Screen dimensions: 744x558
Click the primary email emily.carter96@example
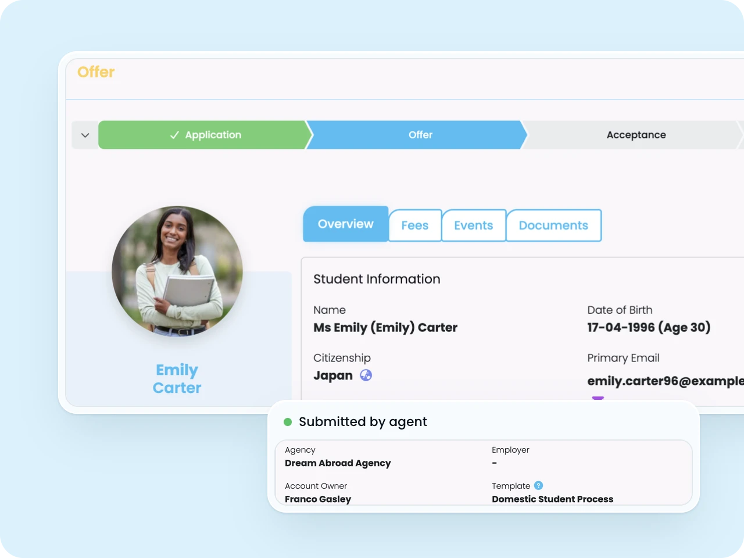tap(666, 381)
